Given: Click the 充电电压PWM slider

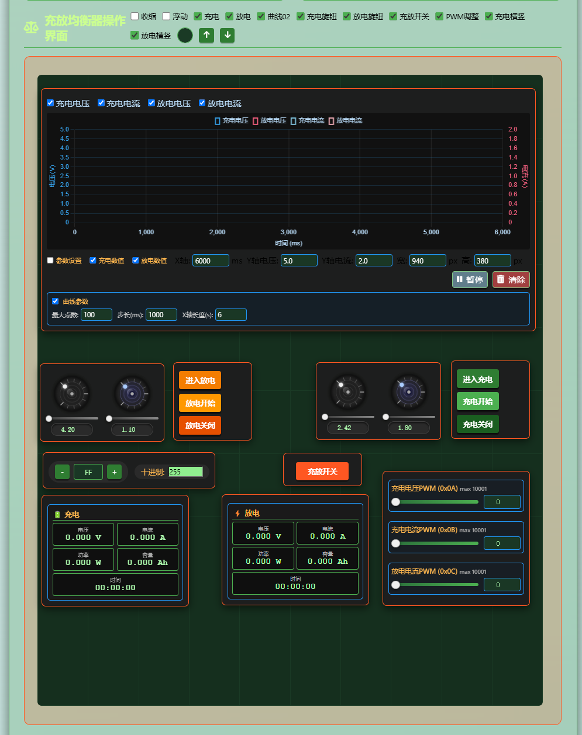Looking at the screenshot, I should pos(435,502).
